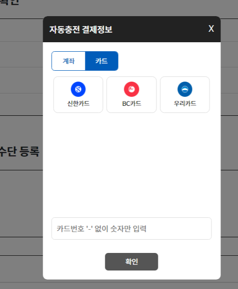Switch to the 카드 tab
This screenshot has width=238, height=289.
coord(101,61)
